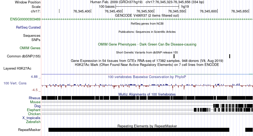Click the 76,345,500 ruler position
The height and width of the screenshot is (136, 253).
pyautogui.click(x=145, y=11)
